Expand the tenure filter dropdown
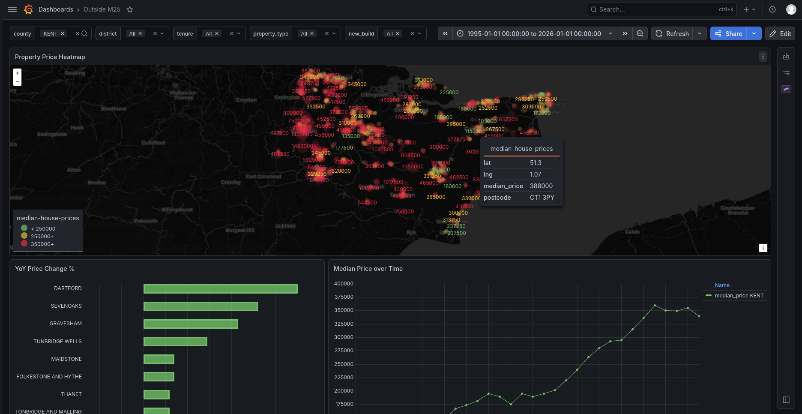This screenshot has width=802, height=414. (239, 33)
